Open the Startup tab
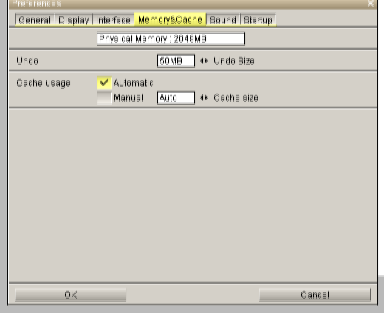The image size is (384, 313). (x=258, y=20)
